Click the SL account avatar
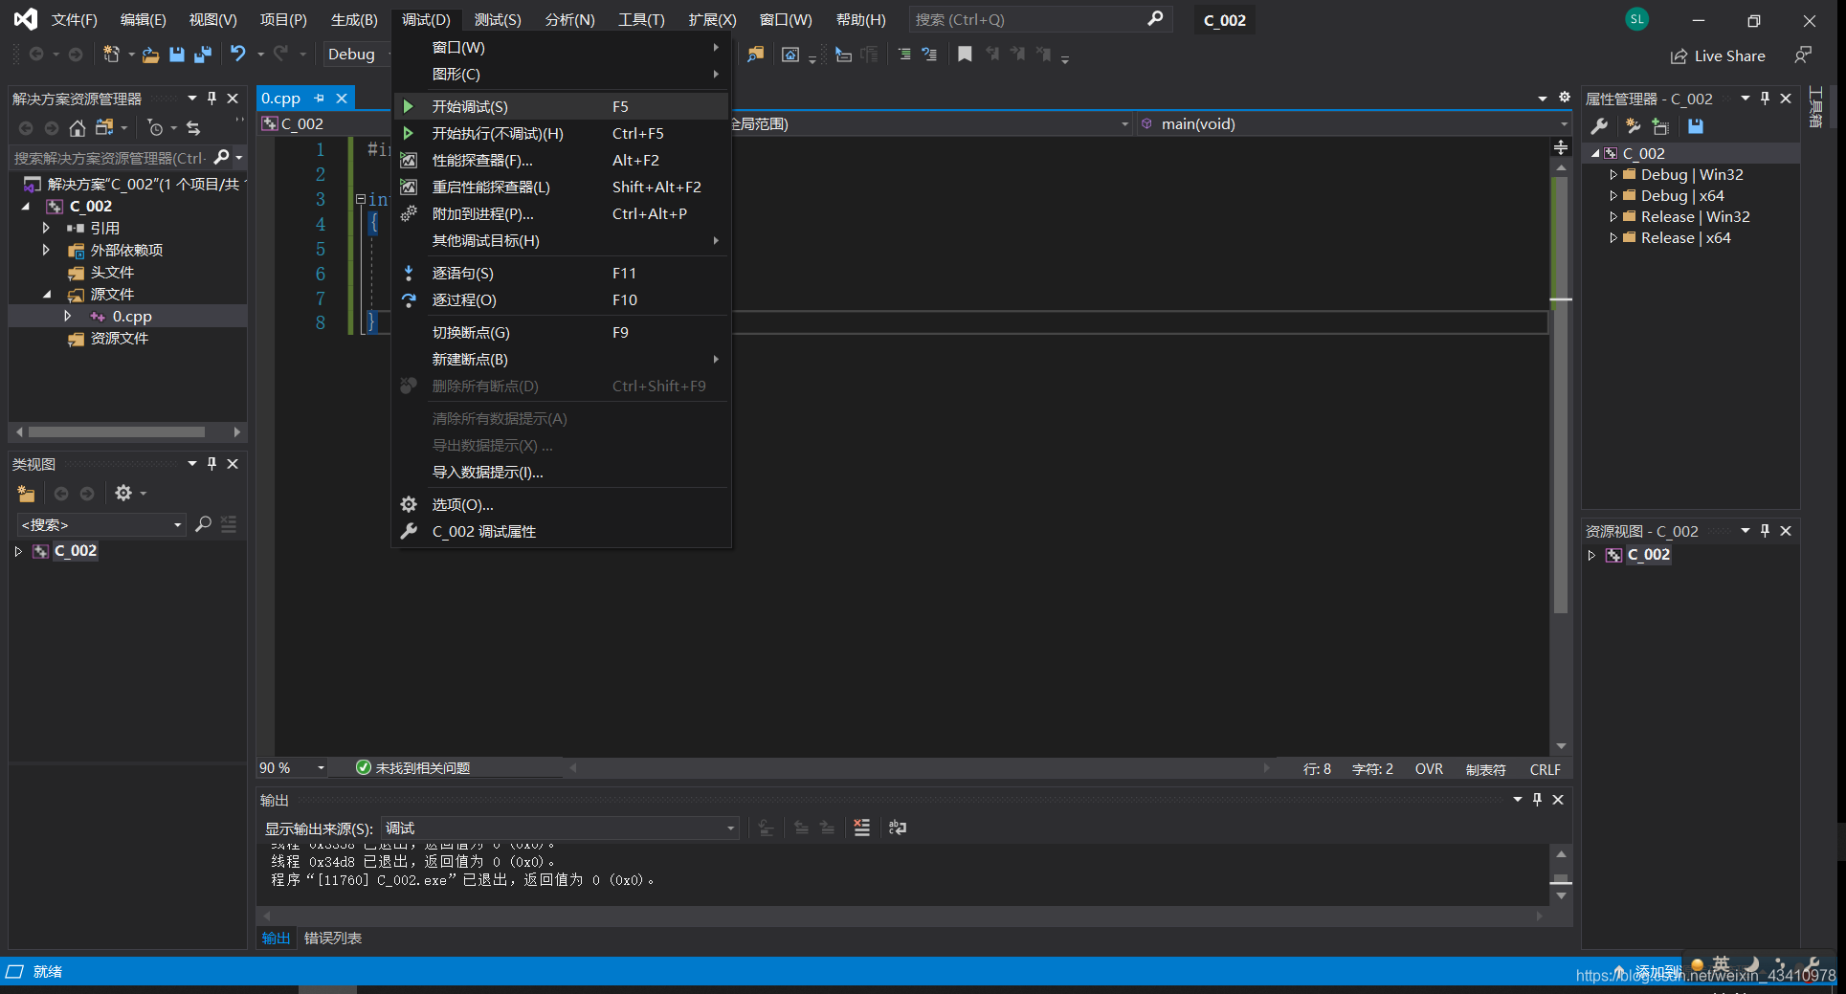The image size is (1846, 994). point(1637,19)
